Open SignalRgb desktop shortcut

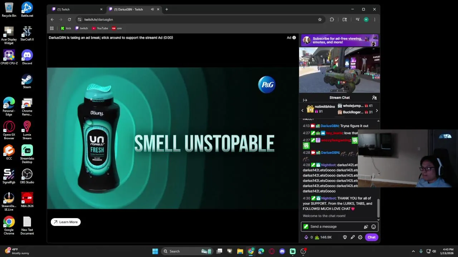[x=9, y=176]
